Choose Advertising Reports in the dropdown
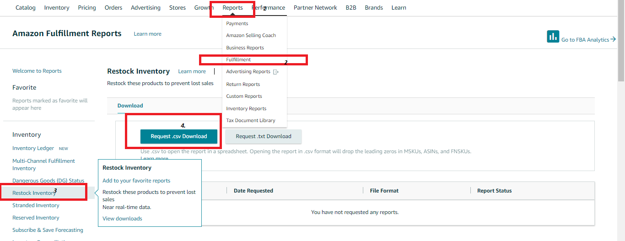625x241 pixels. [248, 72]
